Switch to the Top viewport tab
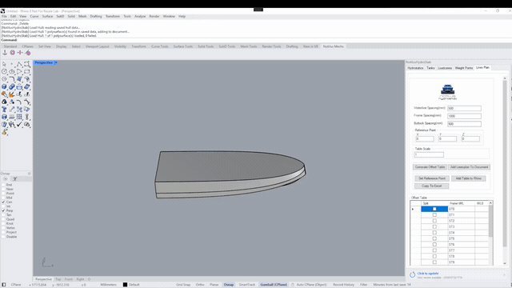The height and width of the screenshot is (288, 512). (58, 279)
